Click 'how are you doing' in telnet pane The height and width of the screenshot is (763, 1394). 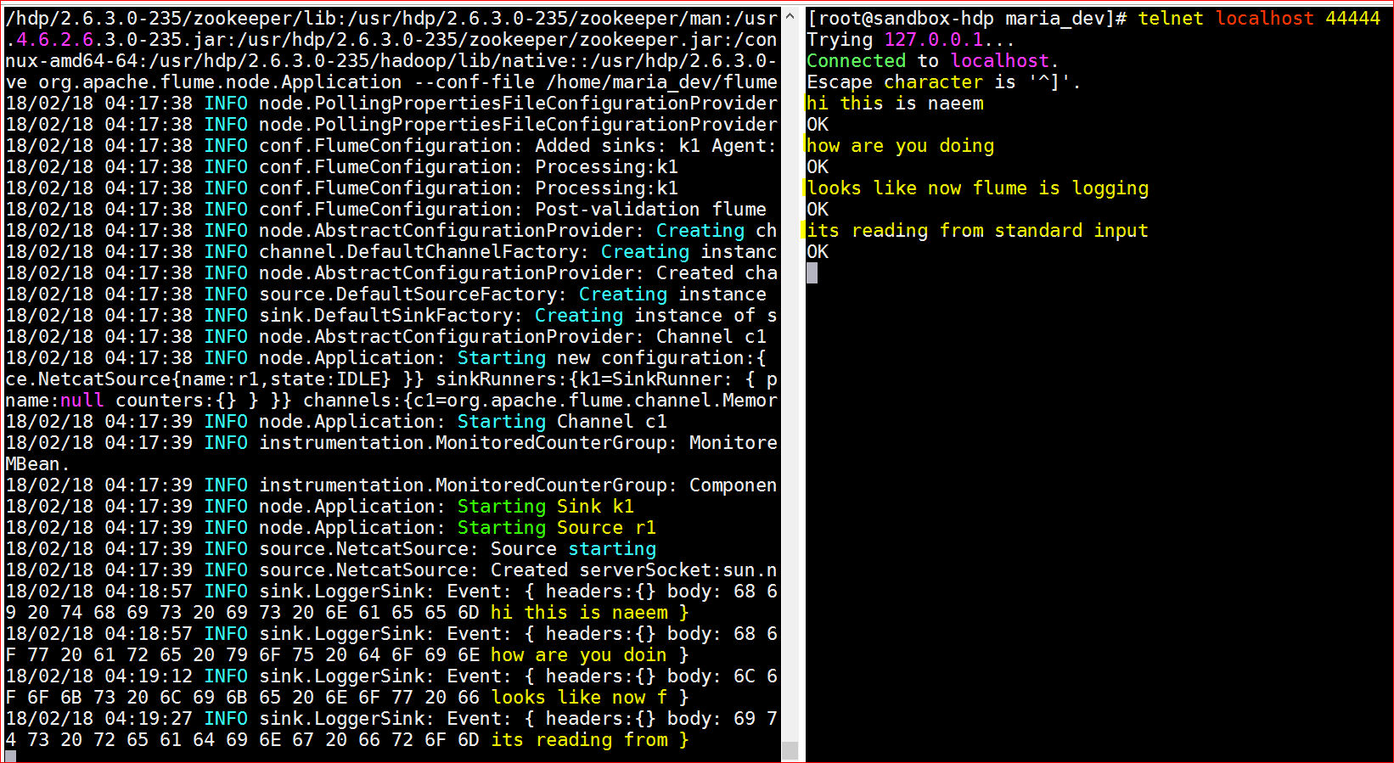pyautogui.click(x=900, y=145)
